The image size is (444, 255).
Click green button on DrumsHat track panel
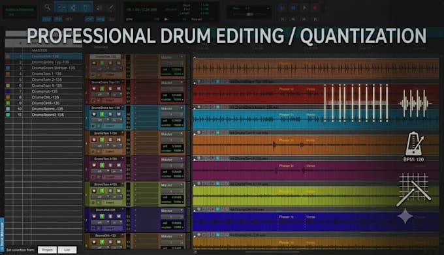point(103,217)
